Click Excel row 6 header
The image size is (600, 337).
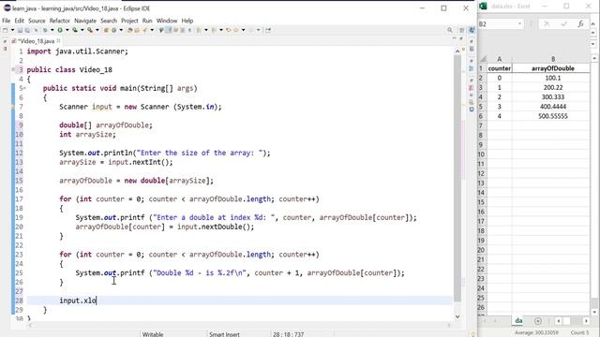481,116
